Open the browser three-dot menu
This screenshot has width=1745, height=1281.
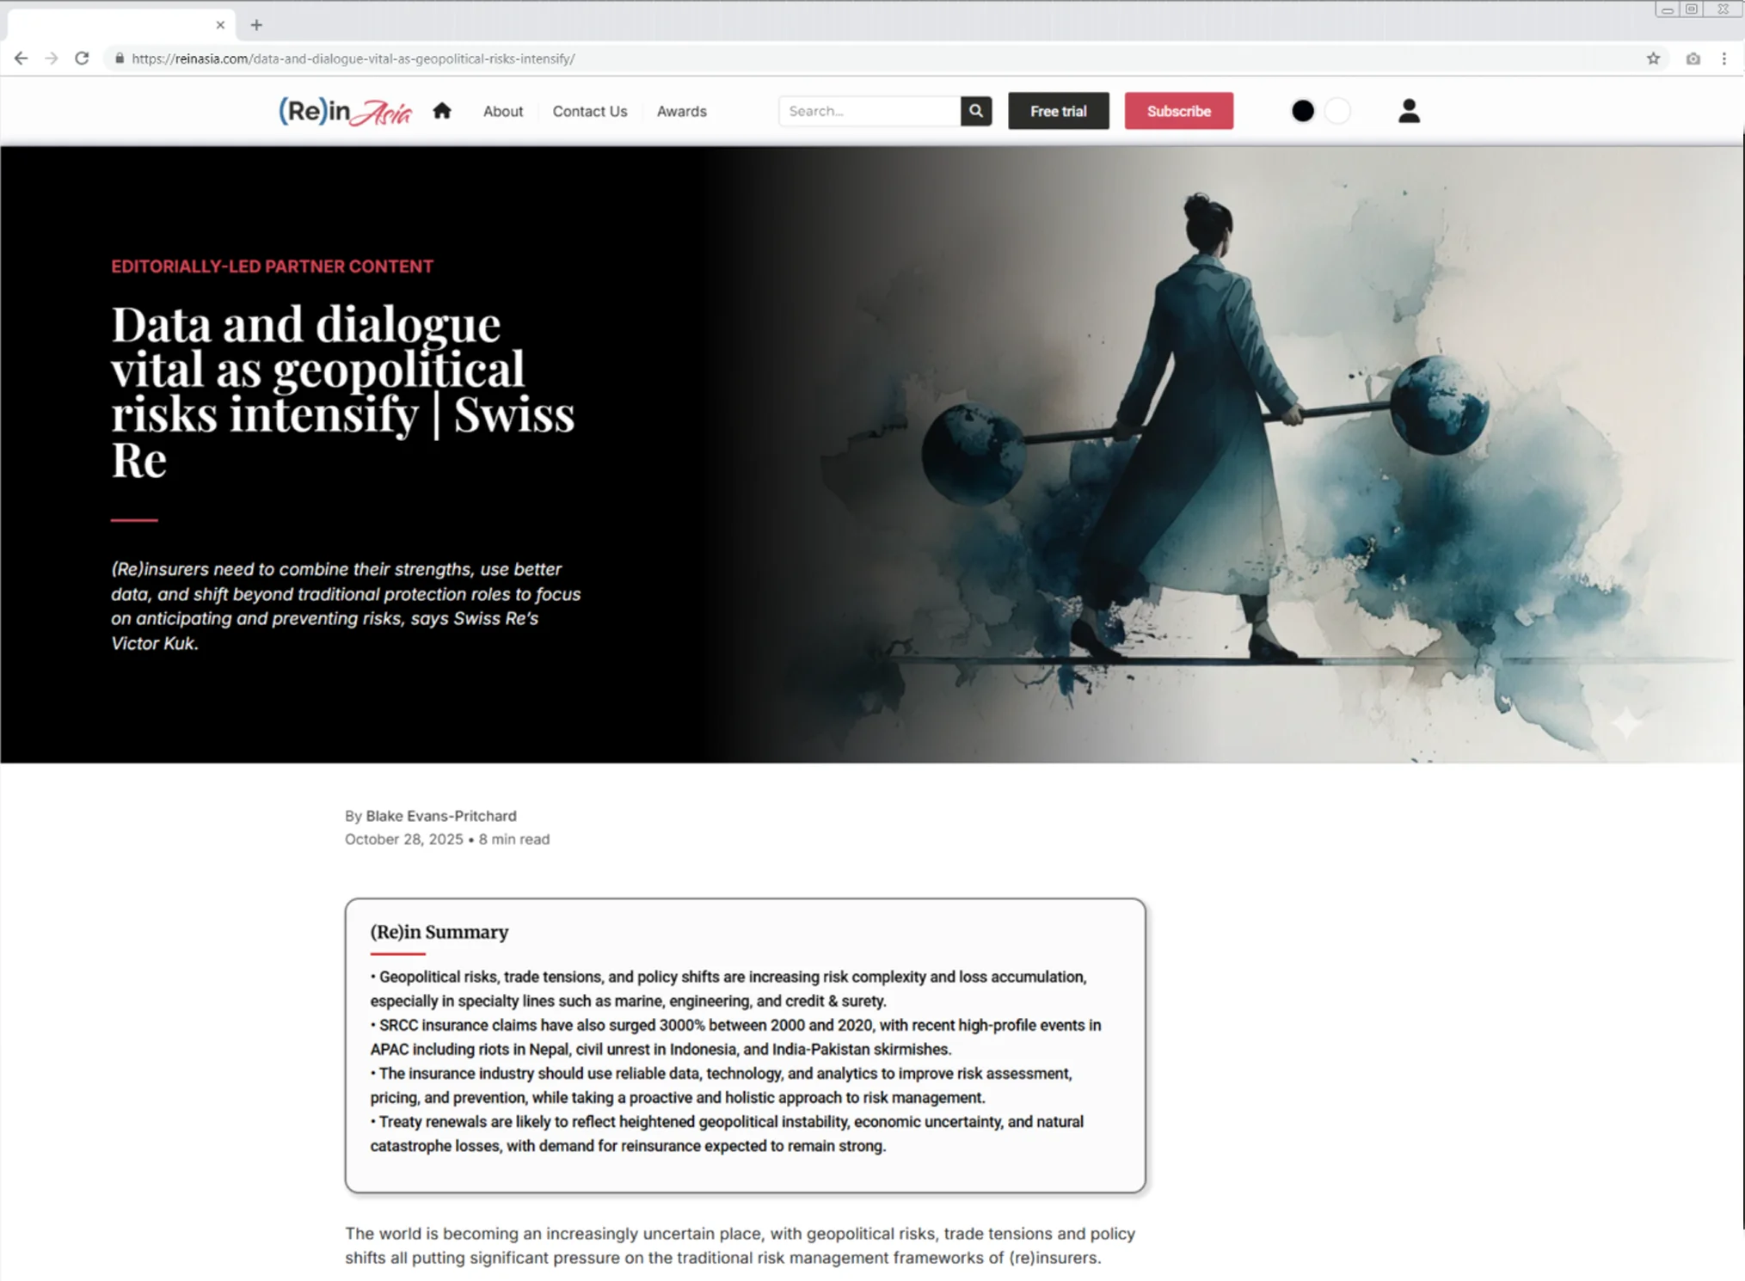(x=1724, y=58)
